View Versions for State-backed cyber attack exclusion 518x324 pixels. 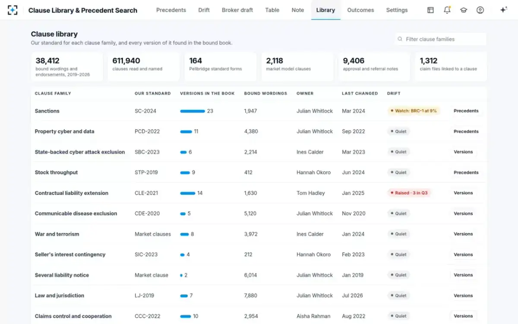click(463, 152)
